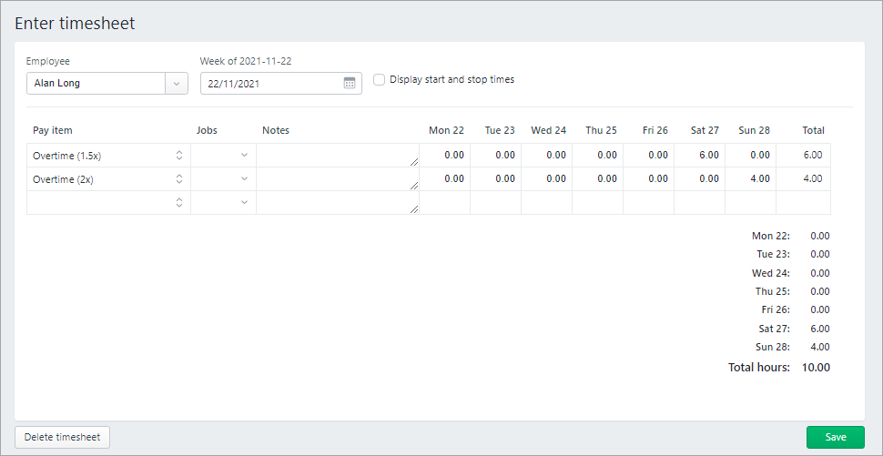Click the Delete timesheet button
This screenshot has height=456, width=883.
tap(63, 437)
